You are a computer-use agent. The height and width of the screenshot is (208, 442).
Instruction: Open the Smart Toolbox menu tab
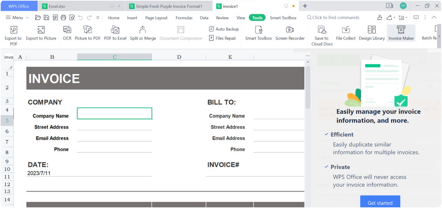[x=283, y=17]
